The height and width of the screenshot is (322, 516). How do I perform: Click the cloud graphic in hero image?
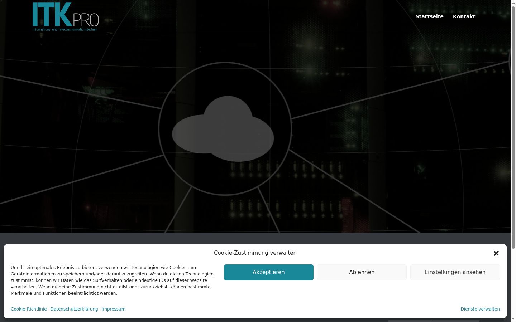pos(223,129)
